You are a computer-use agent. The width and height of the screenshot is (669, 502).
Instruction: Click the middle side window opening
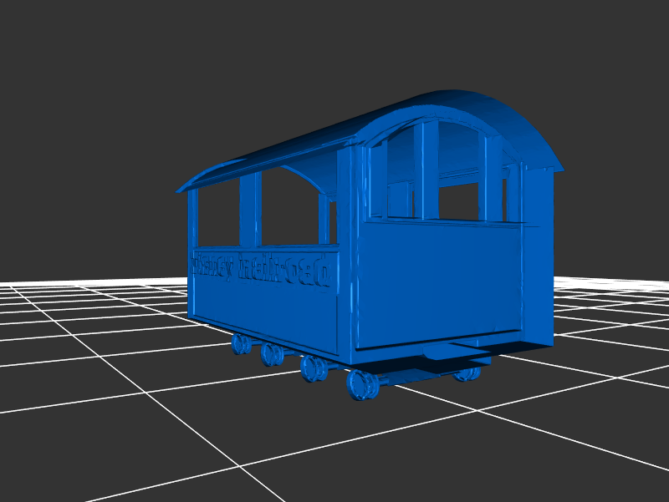coord(290,209)
